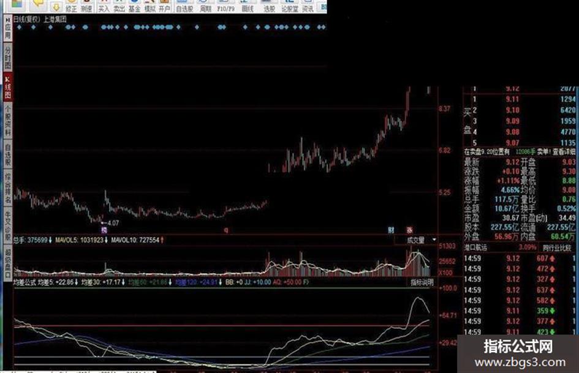Click the 最新 price 9.12 value
The height and width of the screenshot is (373, 579).
513,162
